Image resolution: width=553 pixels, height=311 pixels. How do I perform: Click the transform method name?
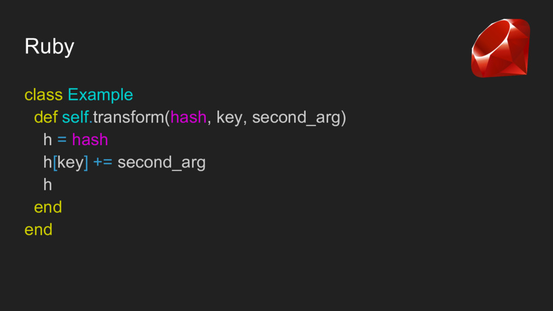pos(129,117)
